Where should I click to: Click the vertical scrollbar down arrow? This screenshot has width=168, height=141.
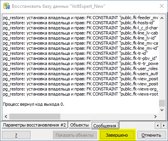[x=162, y=110]
